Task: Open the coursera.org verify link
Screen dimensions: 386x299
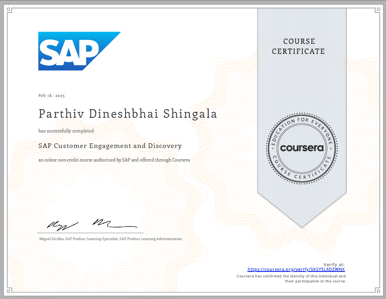Action: click(x=296, y=270)
